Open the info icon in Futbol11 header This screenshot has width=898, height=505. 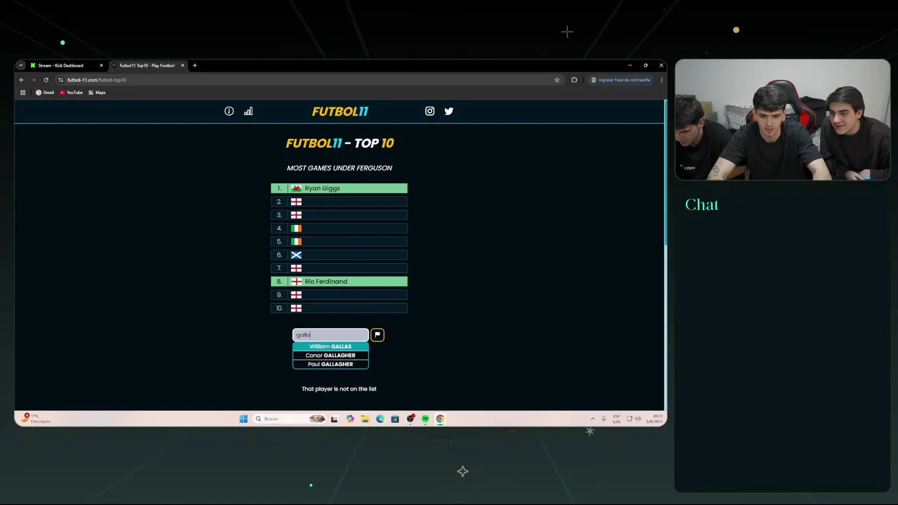(229, 111)
